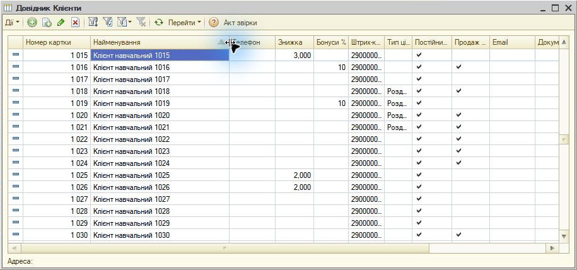Viewport: 577px width, 270px height.
Task: Toggle Продаж check for client 1016
Action: (458, 67)
